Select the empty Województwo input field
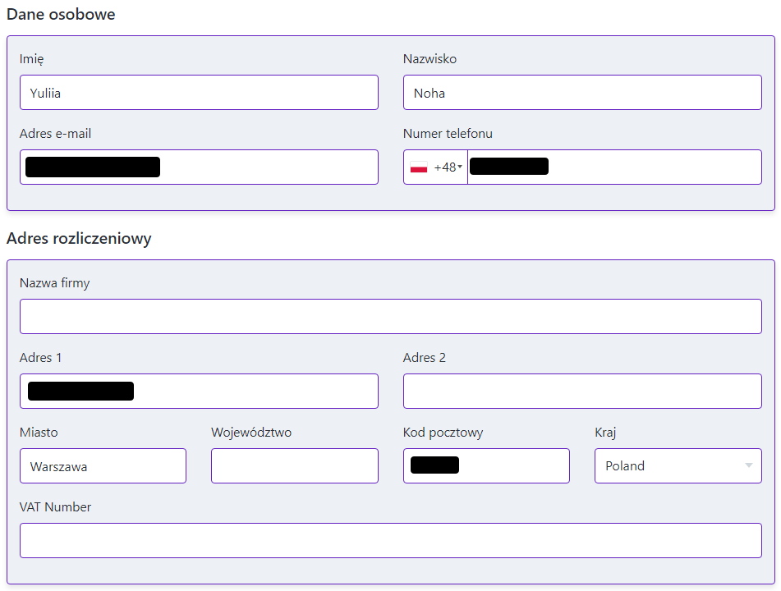 pyautogui.click(x=294, y=466)
